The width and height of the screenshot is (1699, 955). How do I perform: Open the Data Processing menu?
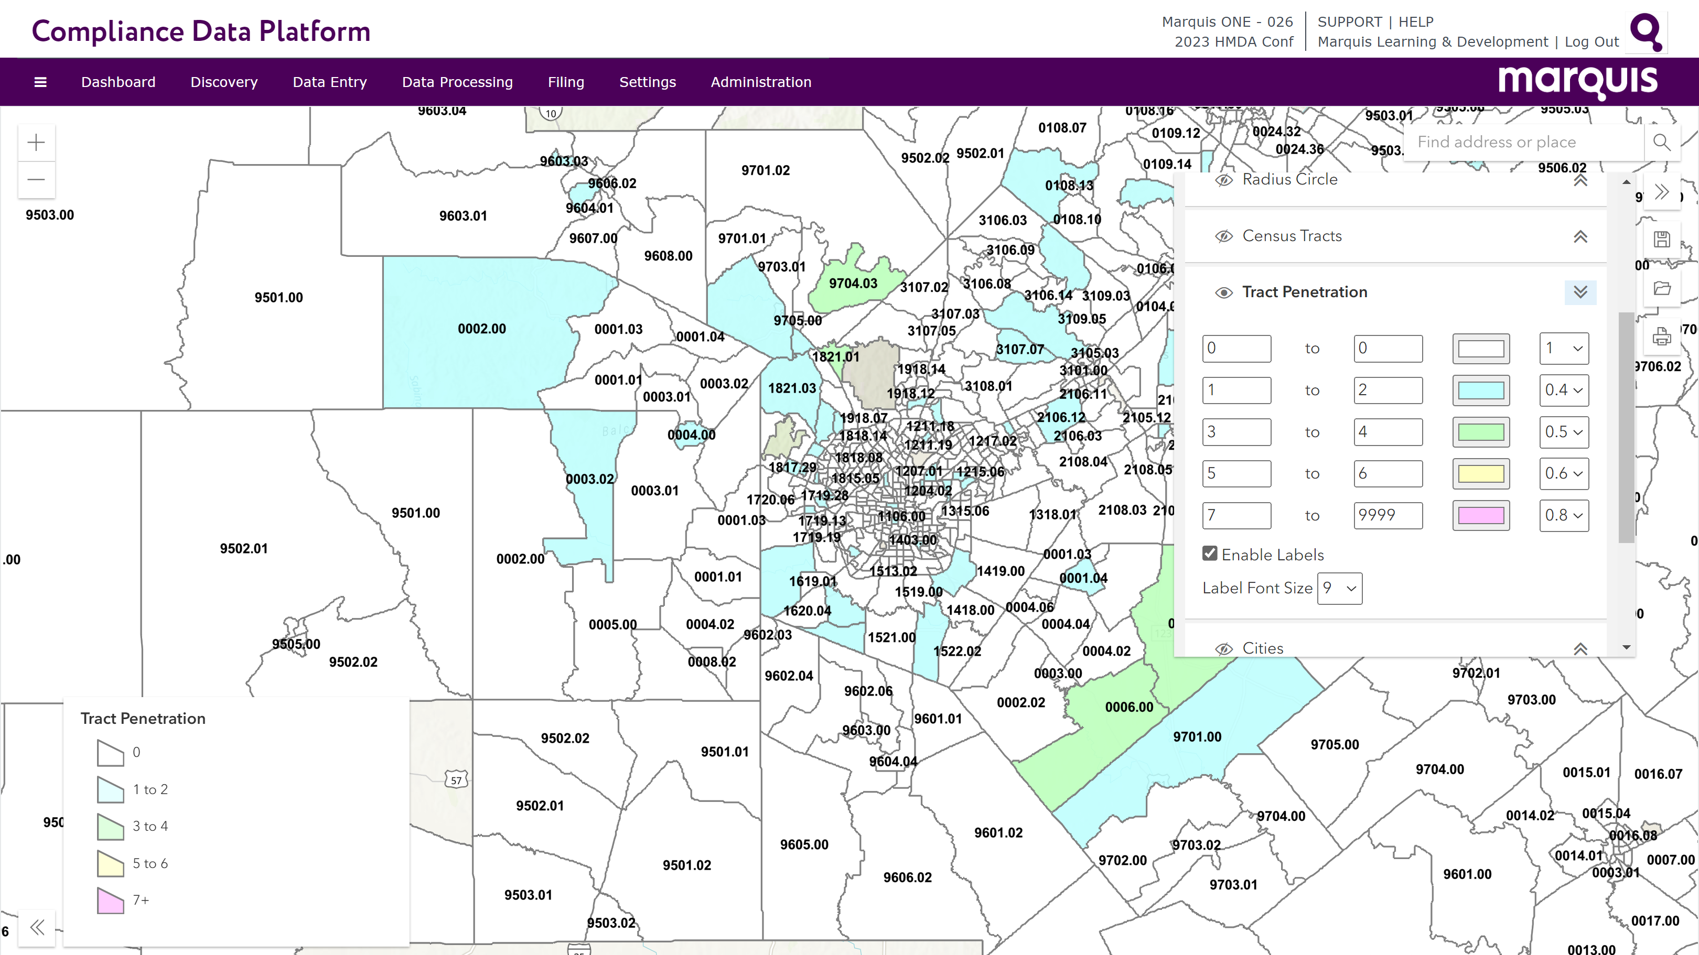click(x=457, y=82)
